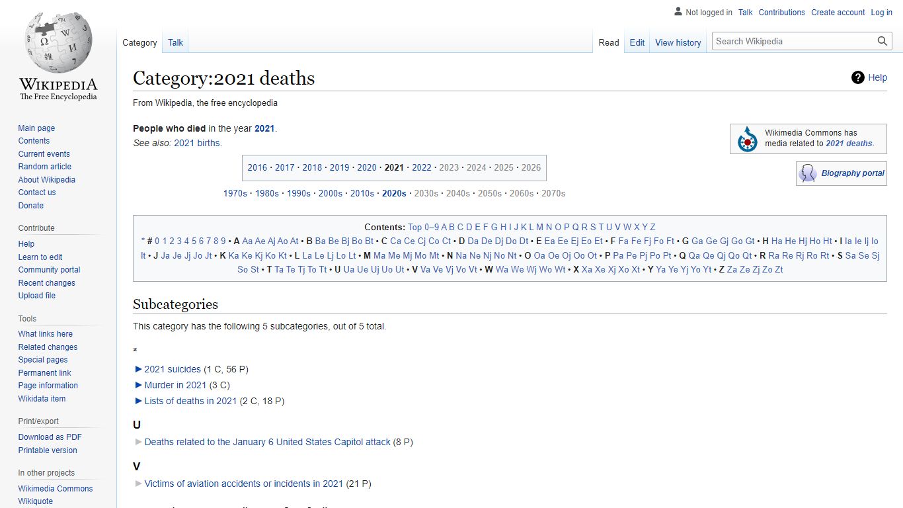The width and height of the screenshot is (903, 508).
Task: Click the Page information link
Action: pyautogui.click(x=48, y=386)
